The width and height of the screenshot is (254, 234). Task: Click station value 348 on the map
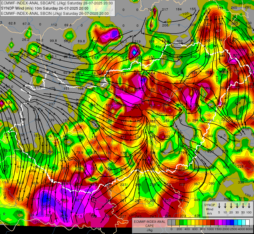[x=239, y=151]
